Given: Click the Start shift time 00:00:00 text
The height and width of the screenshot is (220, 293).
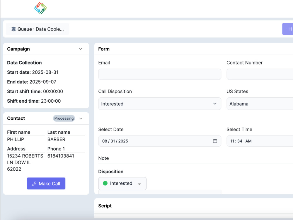Looking at the screenshot, I should click(35, 91).
